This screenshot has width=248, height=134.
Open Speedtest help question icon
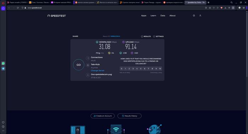pyautogui.click(x=194, y=16)
